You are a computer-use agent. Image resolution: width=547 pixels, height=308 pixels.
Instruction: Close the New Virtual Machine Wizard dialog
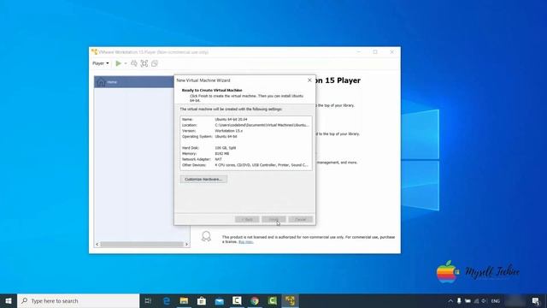[309, 80]
